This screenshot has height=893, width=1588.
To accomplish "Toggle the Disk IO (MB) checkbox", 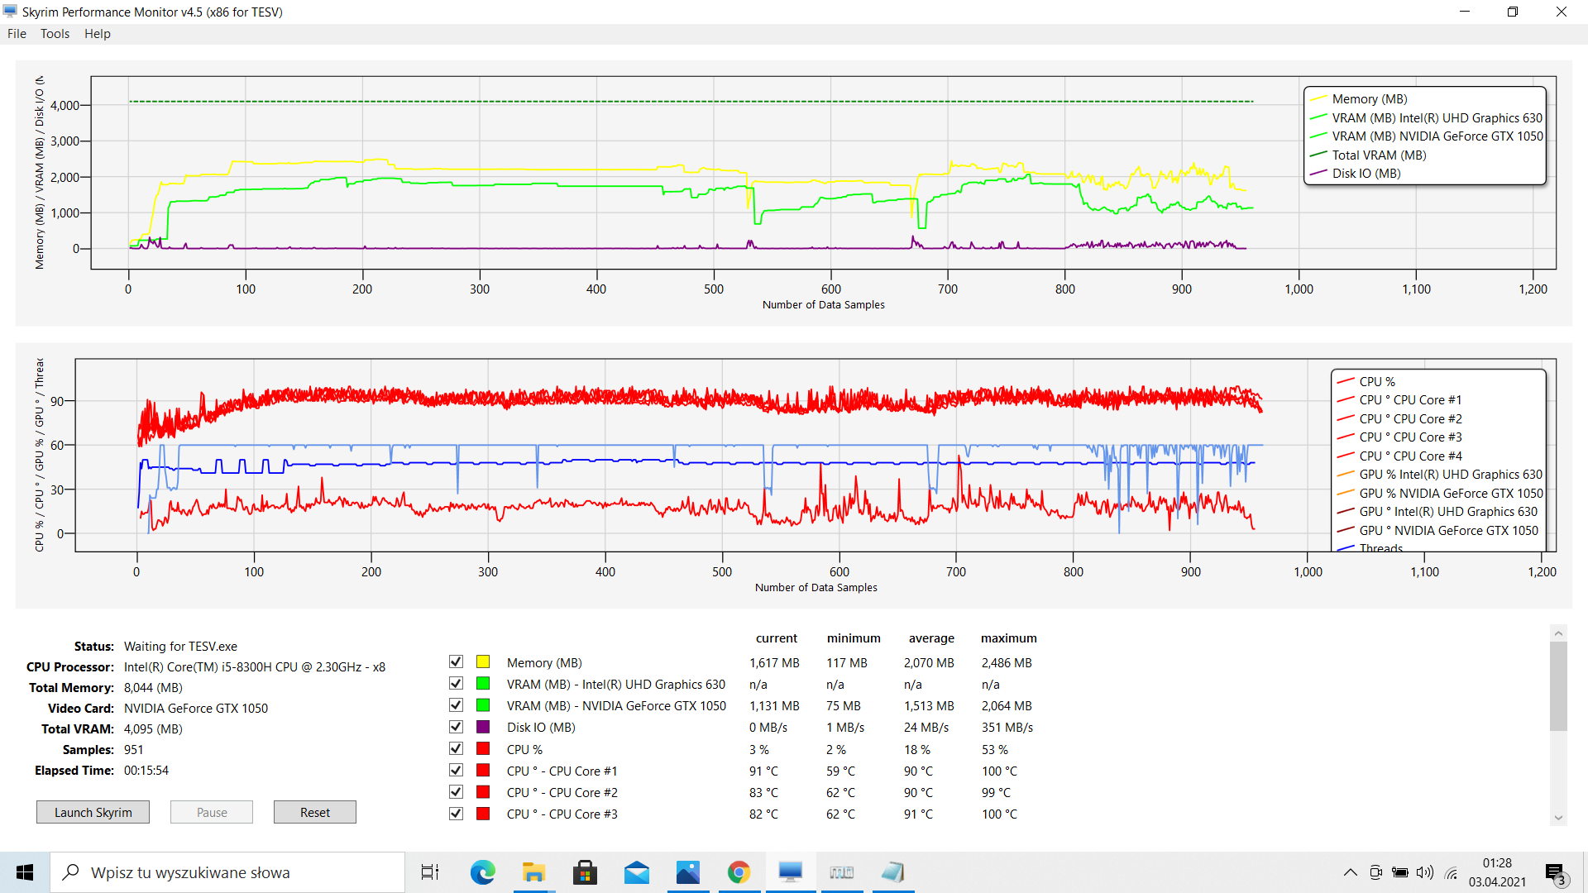I will pos(456,727).
